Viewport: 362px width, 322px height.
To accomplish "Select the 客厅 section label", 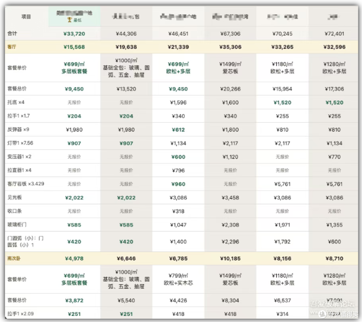I will tap(12, 47).
